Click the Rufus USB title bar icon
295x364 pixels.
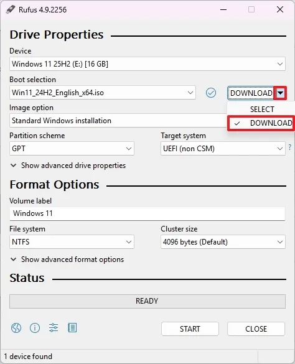point(11,9)
